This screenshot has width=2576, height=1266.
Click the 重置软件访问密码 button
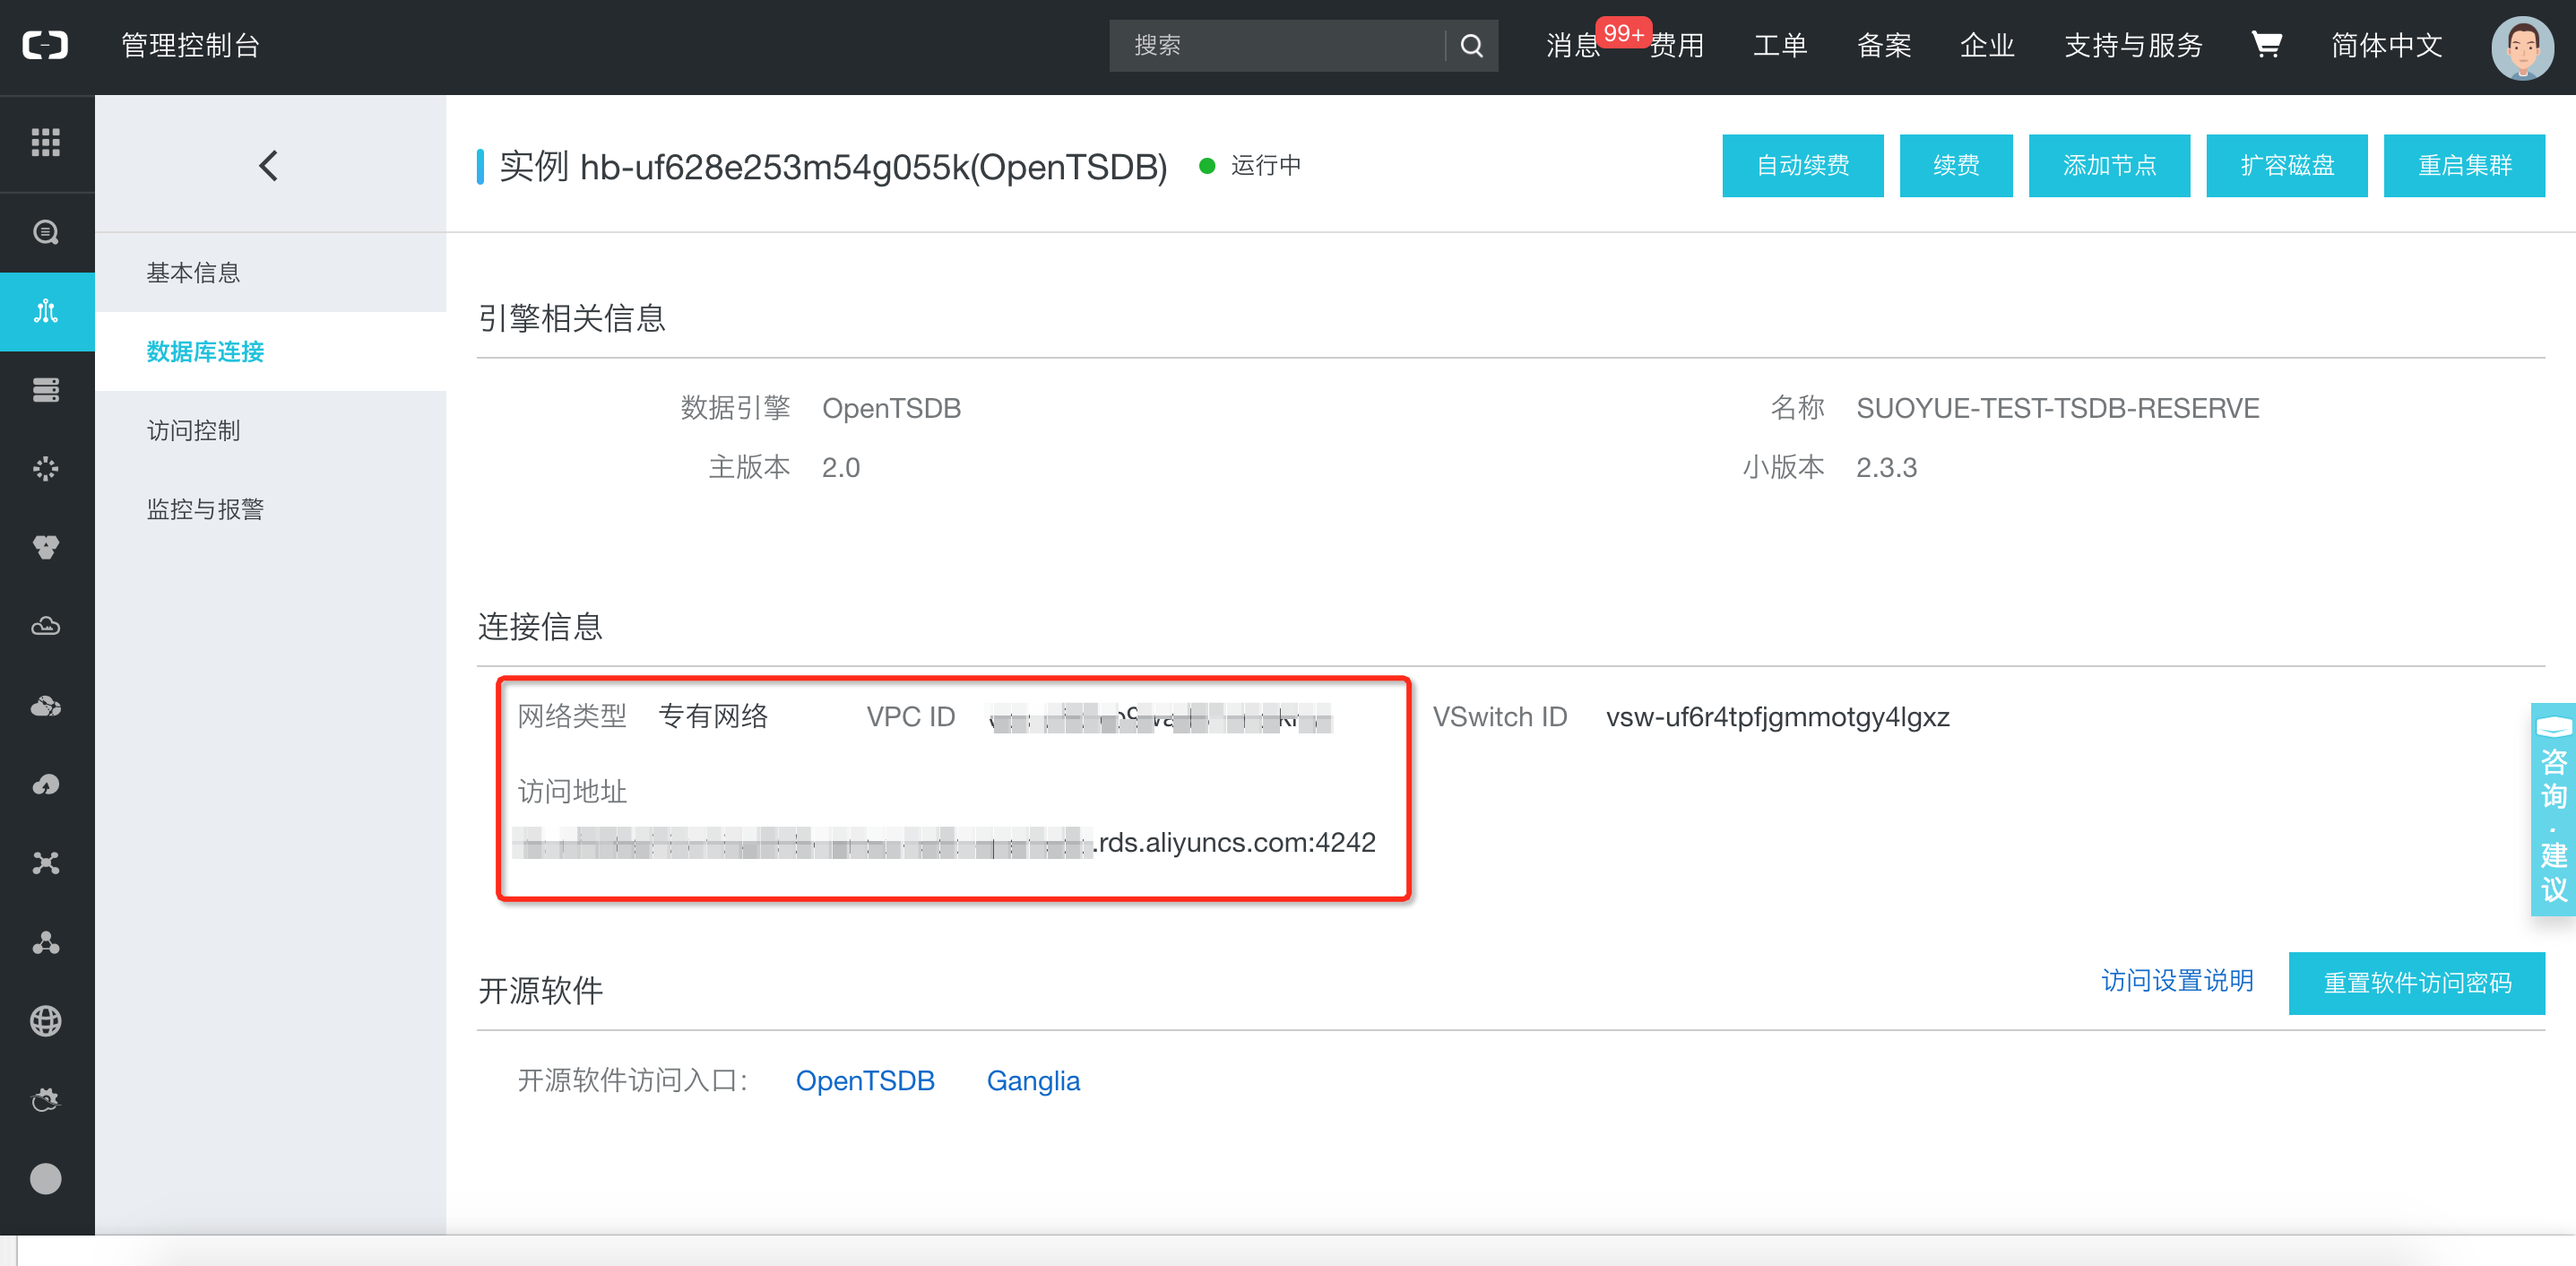click(x=2416, y=983)
